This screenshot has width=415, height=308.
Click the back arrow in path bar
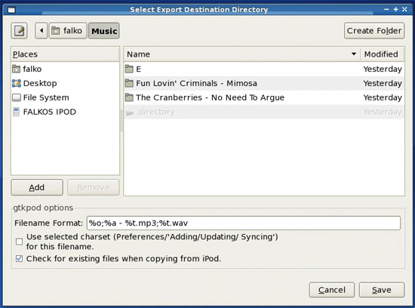41,31
